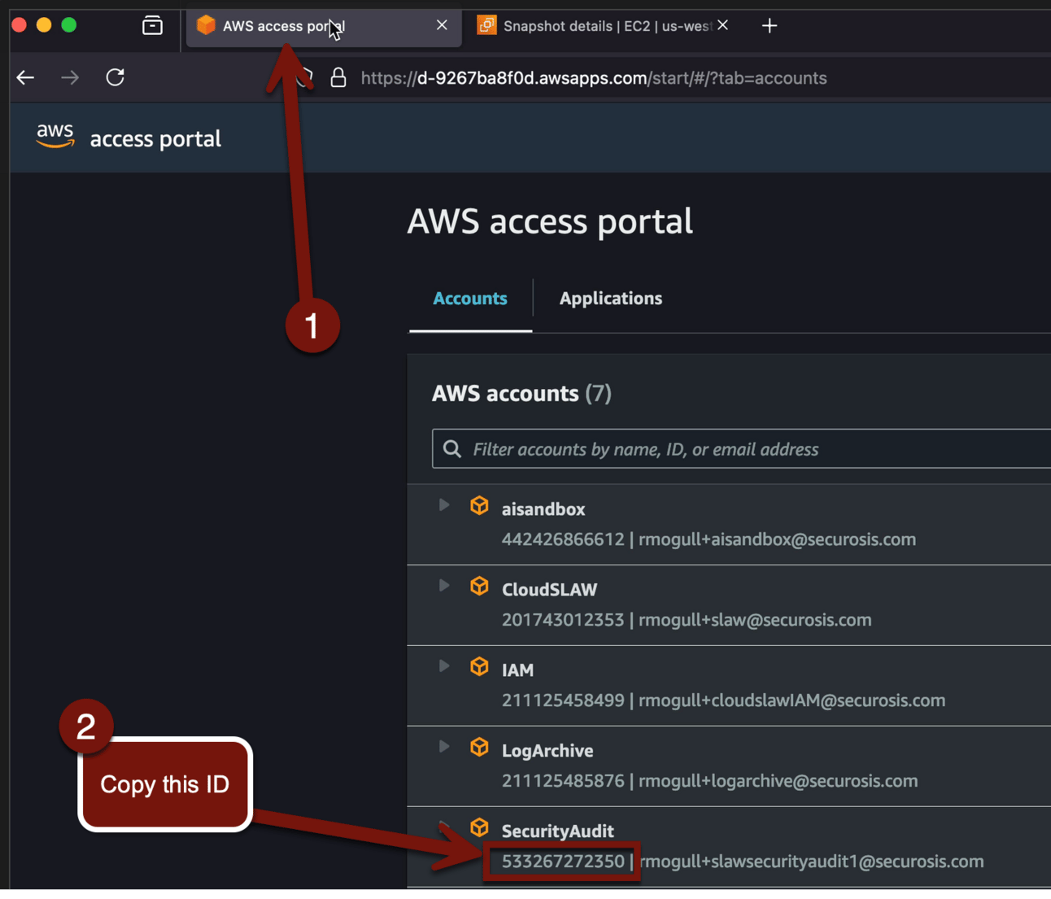
Task: Expand the aisandbox account
Action: pos(444,505)
